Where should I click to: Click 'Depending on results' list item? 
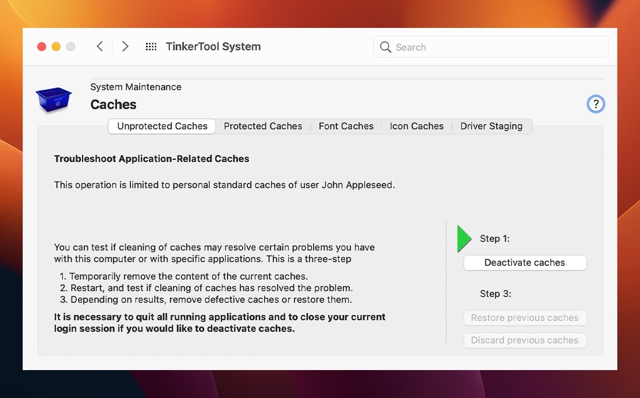pyautogui.click(x=206, y=300)
